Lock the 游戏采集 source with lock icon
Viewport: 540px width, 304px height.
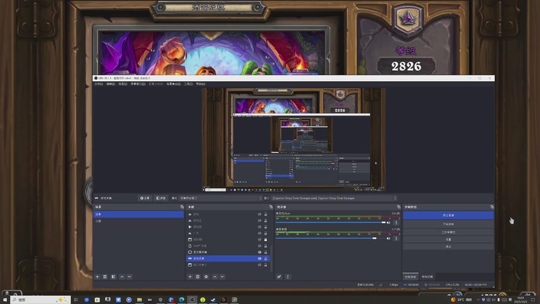coord(265,259)
